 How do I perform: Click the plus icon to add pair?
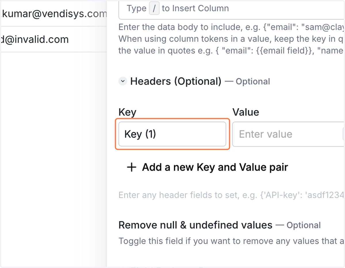132,167
